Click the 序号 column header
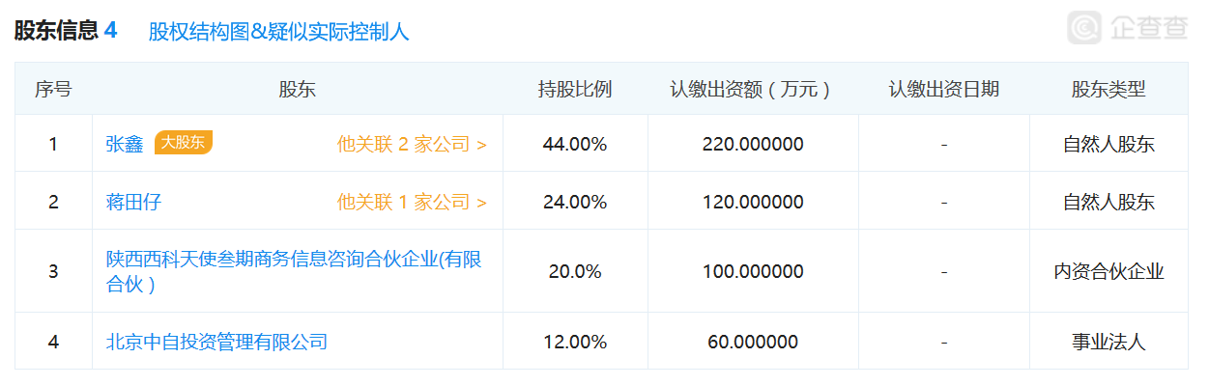 pos(53,90)
